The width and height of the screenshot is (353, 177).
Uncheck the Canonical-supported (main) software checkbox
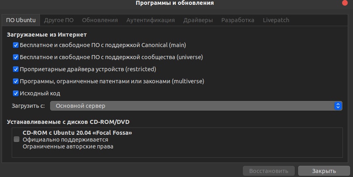tap(16, 45)
